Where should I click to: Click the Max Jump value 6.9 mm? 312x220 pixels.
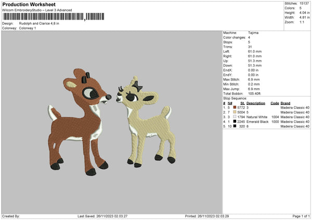tap(254, 89)
